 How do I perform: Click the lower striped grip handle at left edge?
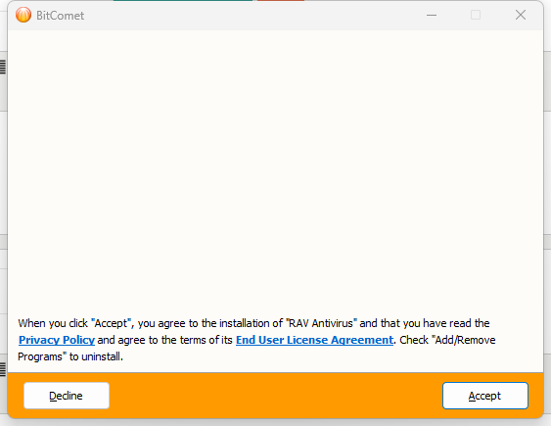[x=3, y=369]
